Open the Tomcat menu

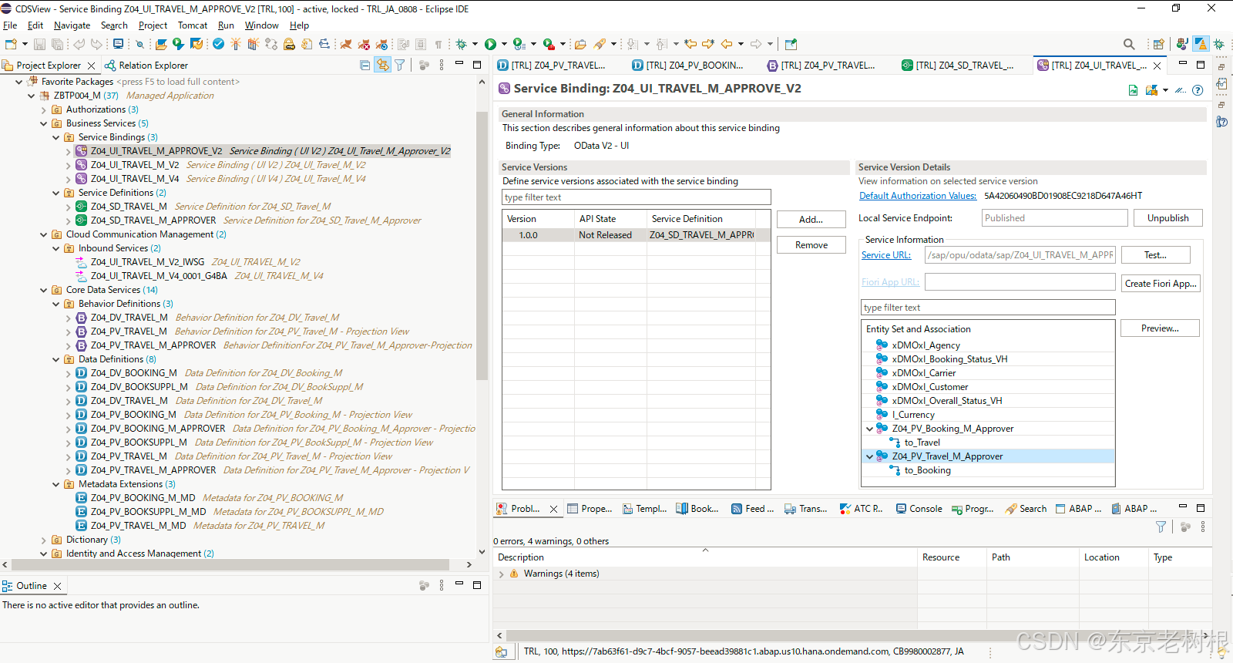coord(193,25)
